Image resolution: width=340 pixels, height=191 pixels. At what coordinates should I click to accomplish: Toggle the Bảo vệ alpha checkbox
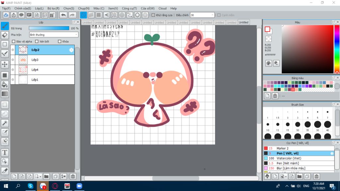pyautogui.click(x=14, y=41)
